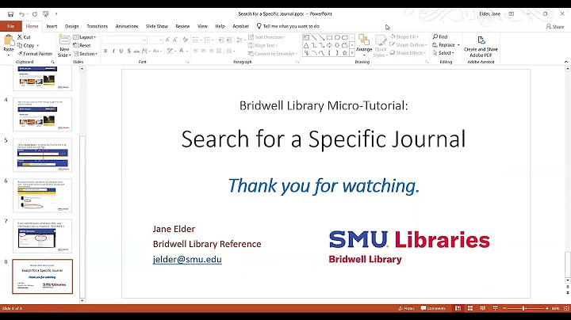The width and height of the screenshot is (571, 320).
Task: Toggle text Shadow formatting
Action: (129, 51)
